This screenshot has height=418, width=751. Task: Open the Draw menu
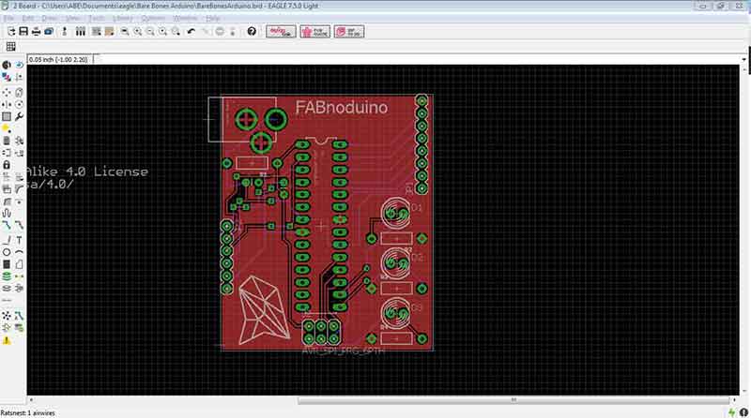tap(50, 18)
